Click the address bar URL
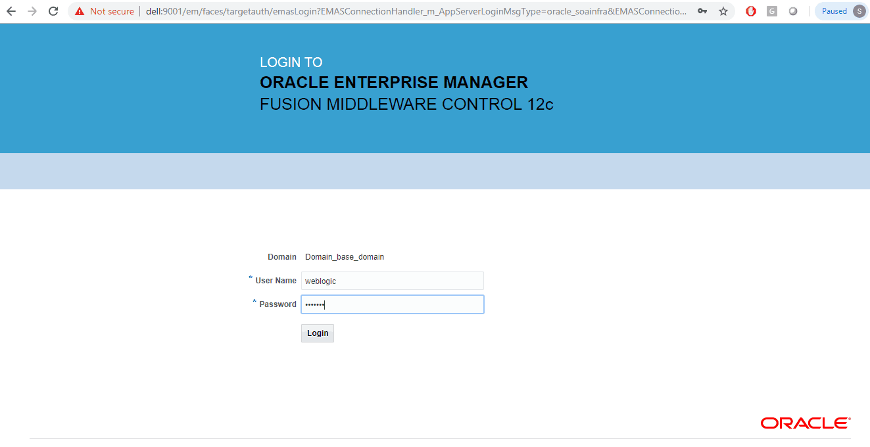This screenshot has height=447, width=870. tap(417, 11)
